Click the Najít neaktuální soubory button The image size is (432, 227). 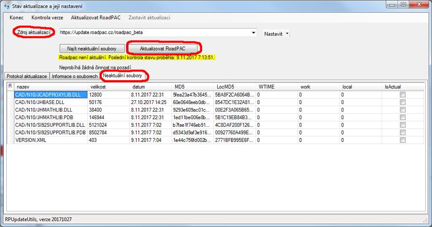pyautogui.click(x=92, y=49)
